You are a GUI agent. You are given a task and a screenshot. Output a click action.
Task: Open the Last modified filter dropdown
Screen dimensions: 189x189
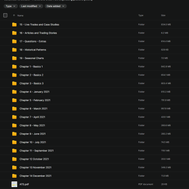[x=31, y=6]
